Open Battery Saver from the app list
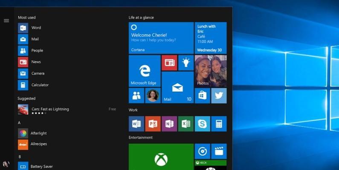 pos(35,166)
